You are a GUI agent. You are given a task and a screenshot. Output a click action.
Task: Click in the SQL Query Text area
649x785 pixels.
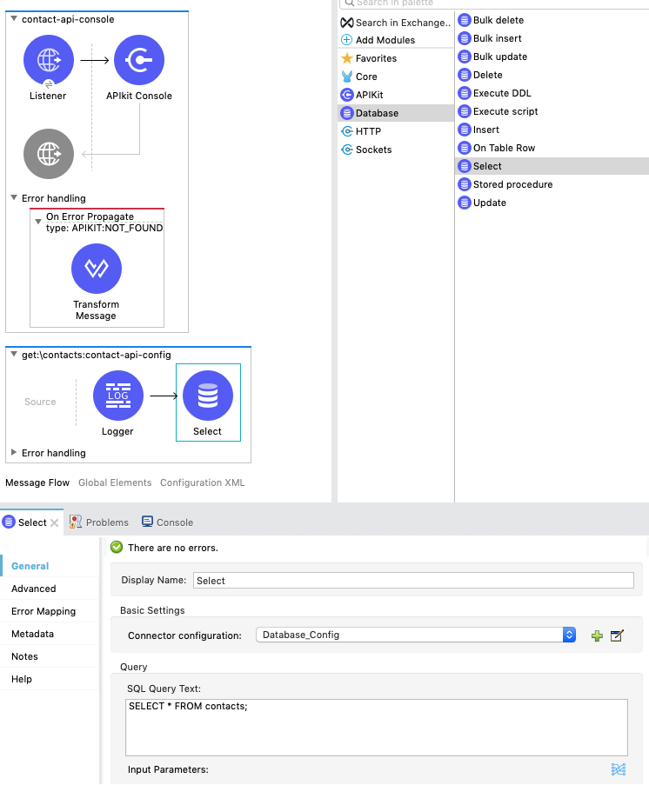[377, 728]
